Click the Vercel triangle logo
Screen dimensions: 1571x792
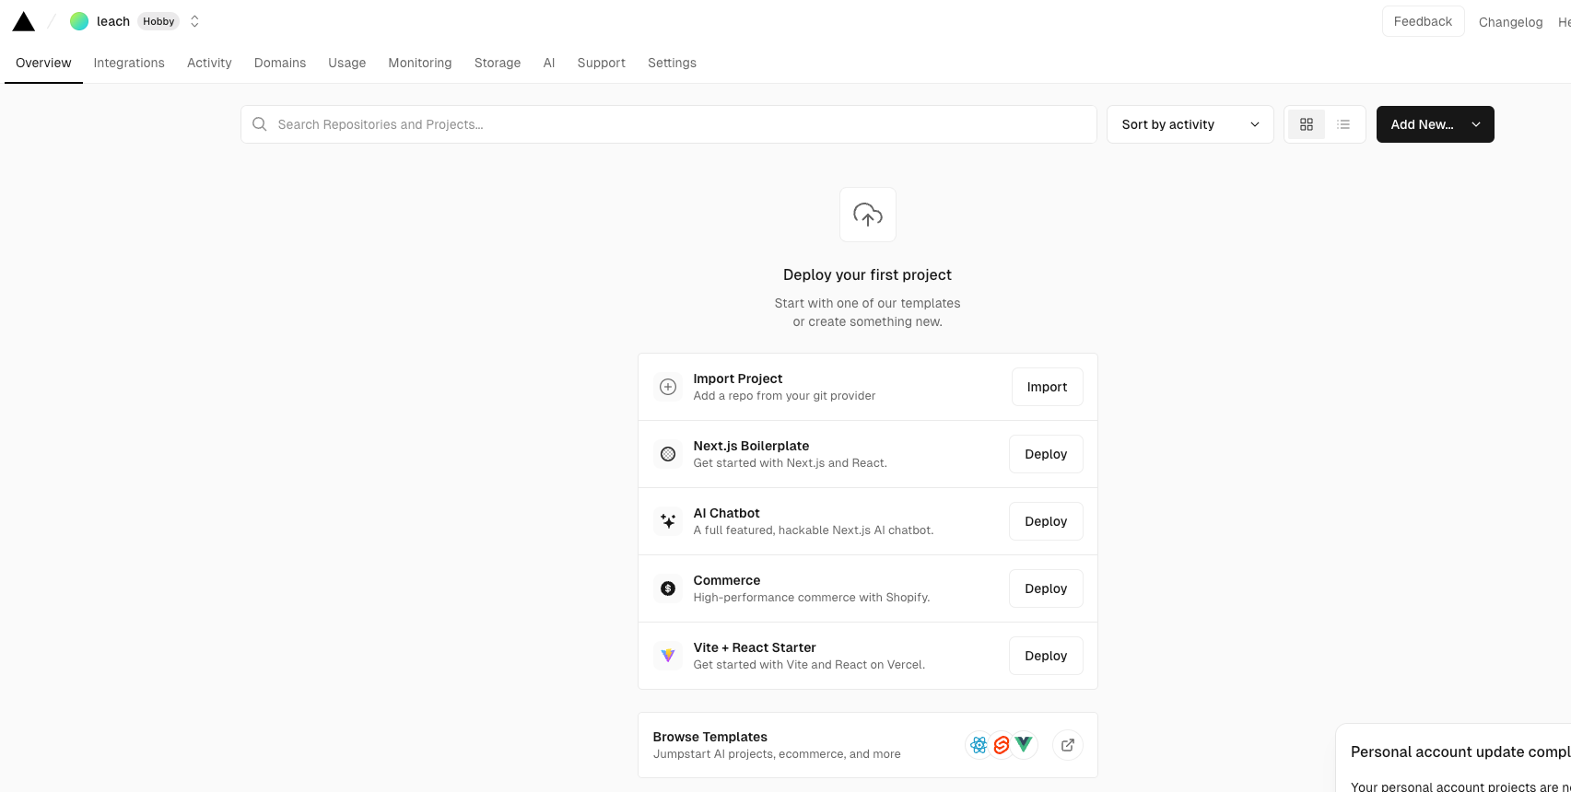(24, 22)
